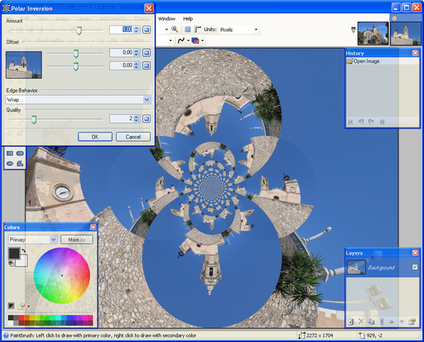Open the Help menu
The width and height of the screenshot is (424, 342).
point(188,19)
